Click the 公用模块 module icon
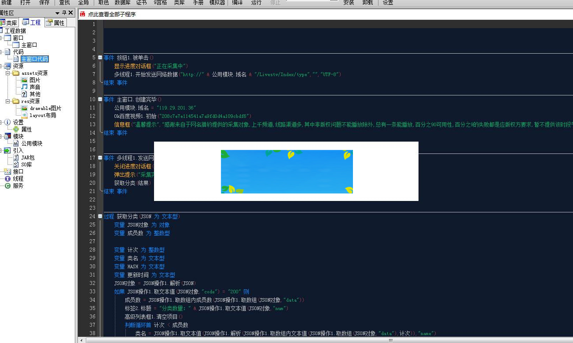 tap(16, 143)
